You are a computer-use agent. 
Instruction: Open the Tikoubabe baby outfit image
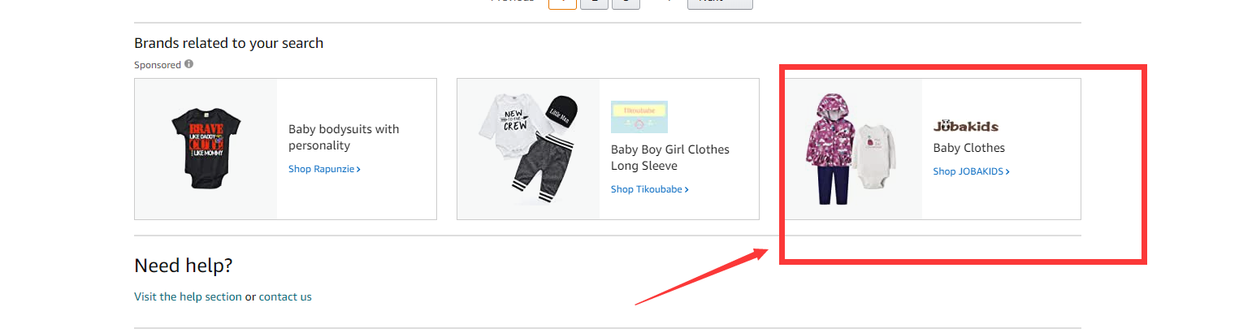click(528, 149)
